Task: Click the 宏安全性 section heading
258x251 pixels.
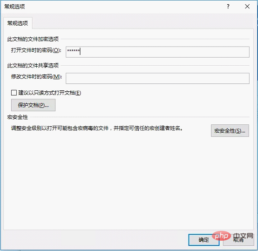Action: point(17,117)
